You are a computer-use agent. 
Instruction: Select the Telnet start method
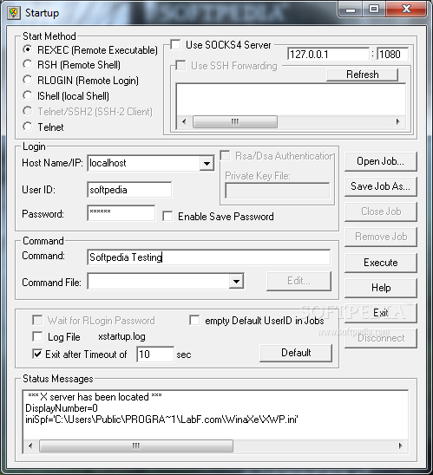[27, 127]
